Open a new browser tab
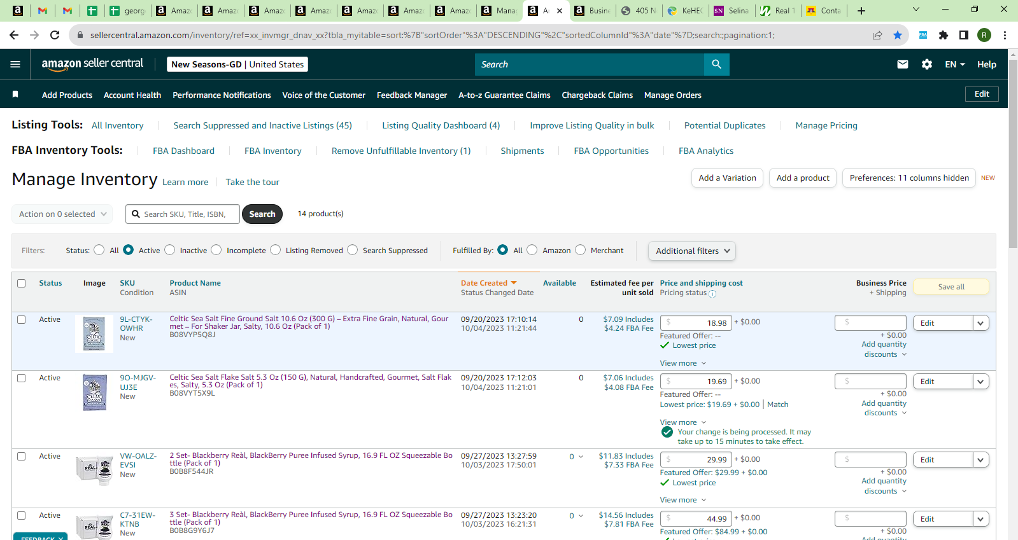1018x540 pixels. point(861,11)
